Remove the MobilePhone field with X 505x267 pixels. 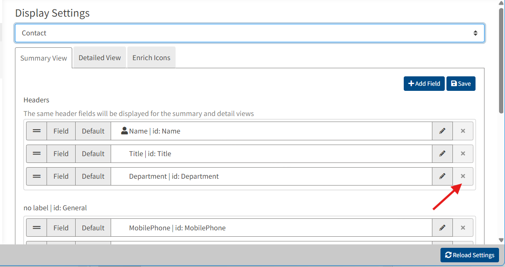tap(463, 228)
